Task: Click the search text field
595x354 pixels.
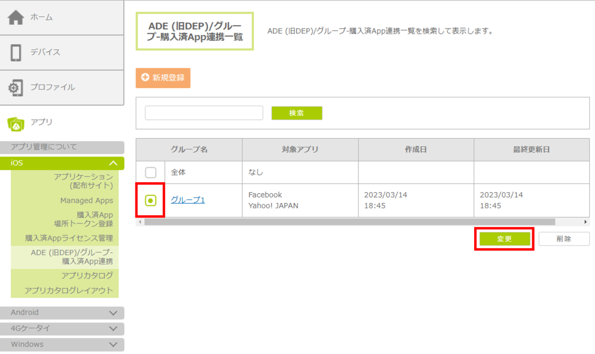Action: pos(204,113)
